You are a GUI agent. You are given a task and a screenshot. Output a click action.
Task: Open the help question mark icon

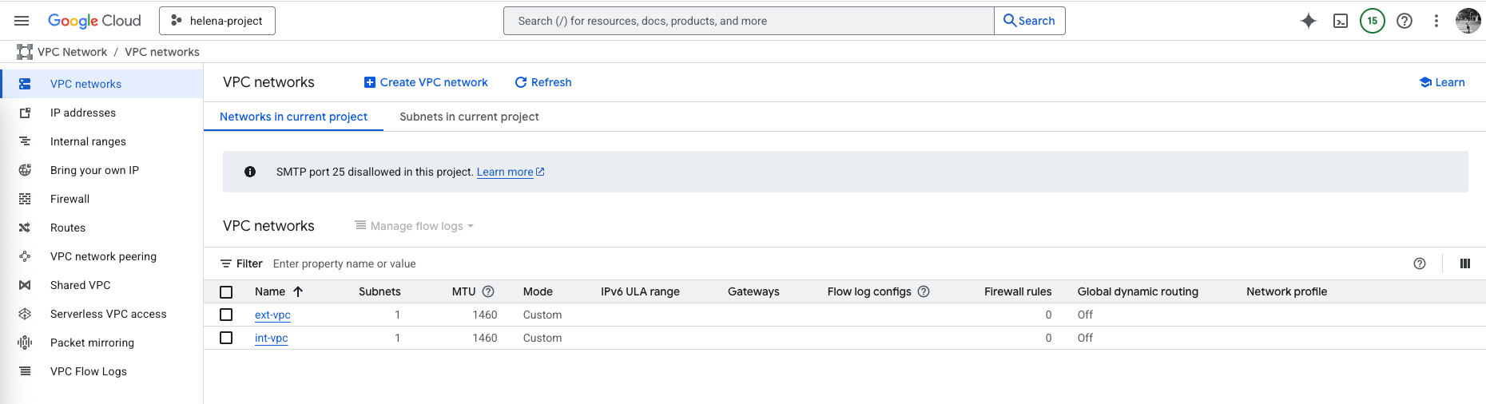click(x=1404, y=21)
